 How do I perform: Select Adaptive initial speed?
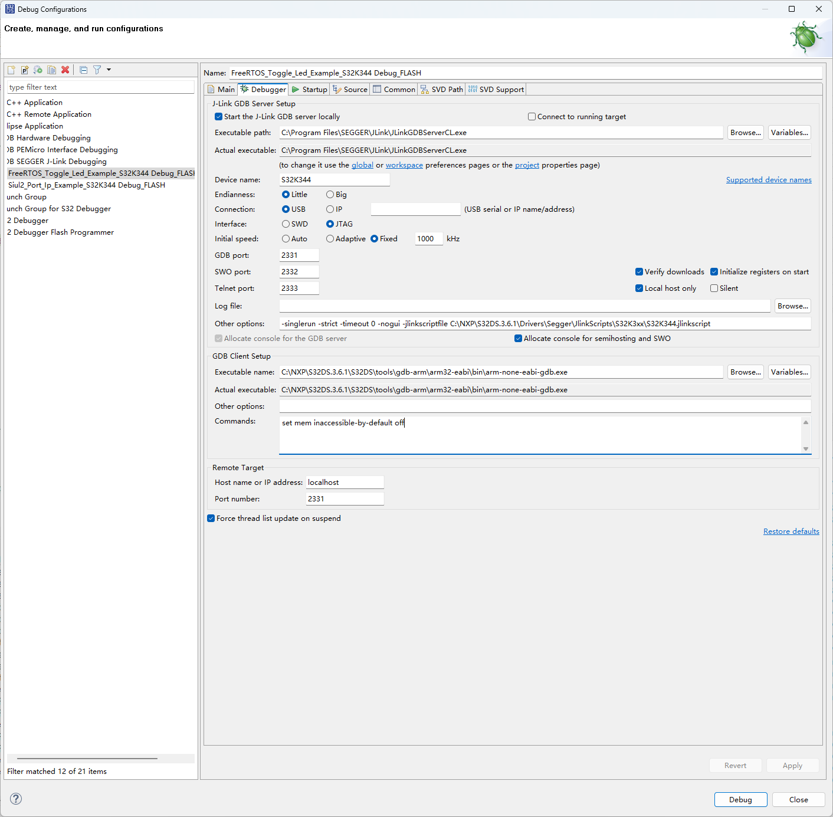coord(330,239)
